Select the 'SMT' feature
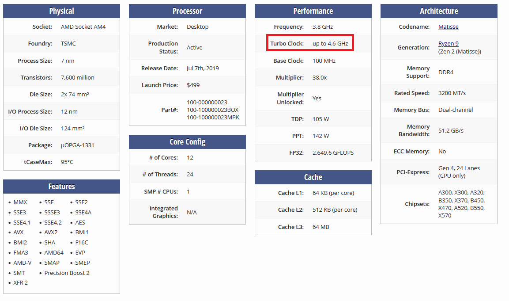Image resolution: width=509 pixels, height=301 pixels. (19, 273)
